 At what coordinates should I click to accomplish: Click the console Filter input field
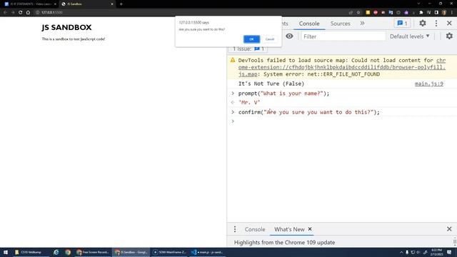pyautogui.click(x=343, y=36)
